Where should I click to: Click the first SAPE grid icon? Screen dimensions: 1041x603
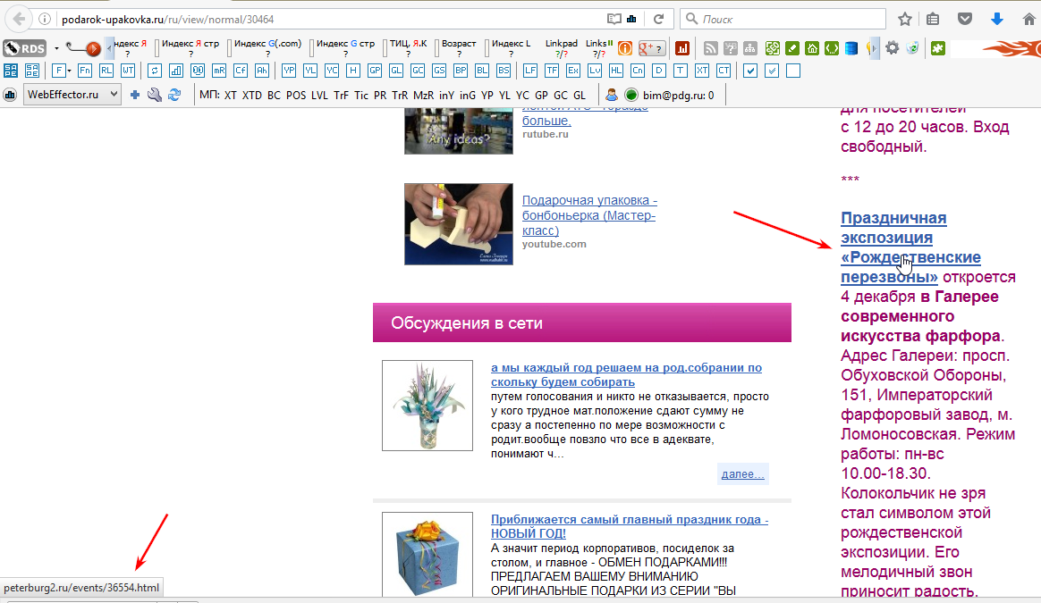11,71
